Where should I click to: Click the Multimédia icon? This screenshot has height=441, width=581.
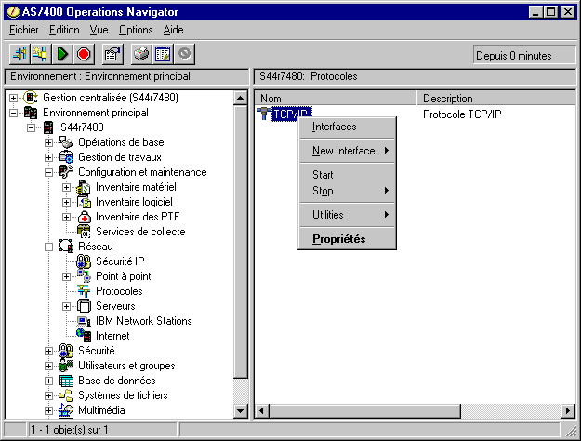[66, 410]
